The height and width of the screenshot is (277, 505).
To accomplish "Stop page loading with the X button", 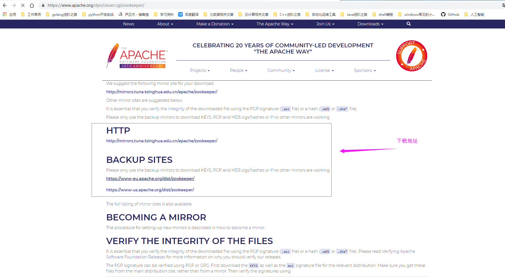I will 23,5.
